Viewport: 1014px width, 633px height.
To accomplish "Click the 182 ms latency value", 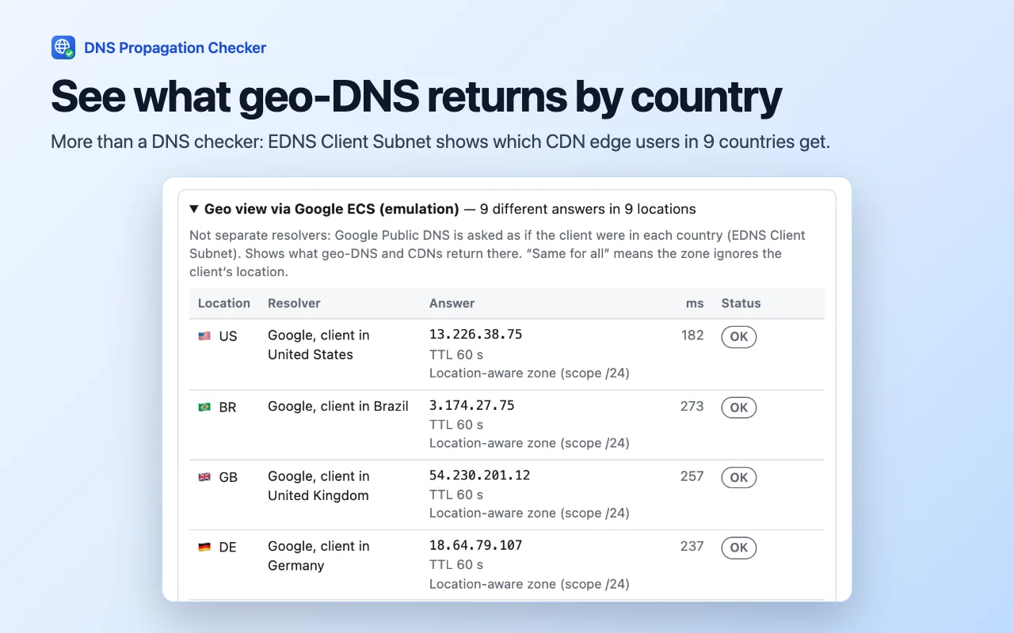I will tap(692, 335).
